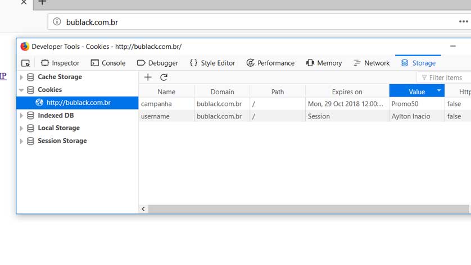Screen dimensions: 471x265
Task: Click the add cookie plus icon
Action: 148,77
